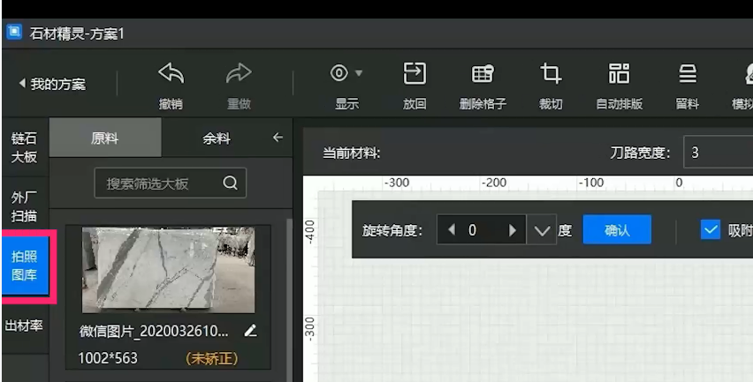This screenshot has height=382, width=753.
Task: Run 自动排版 auto layout tool
Action: (619, 74)
